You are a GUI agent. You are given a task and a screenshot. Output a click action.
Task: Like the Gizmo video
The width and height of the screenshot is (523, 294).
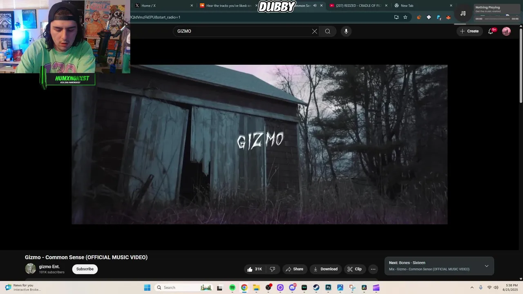point(254,269)
